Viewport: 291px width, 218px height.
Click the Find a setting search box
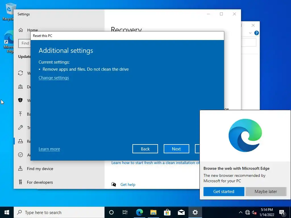pyautogui.click(x=24, y=43)
